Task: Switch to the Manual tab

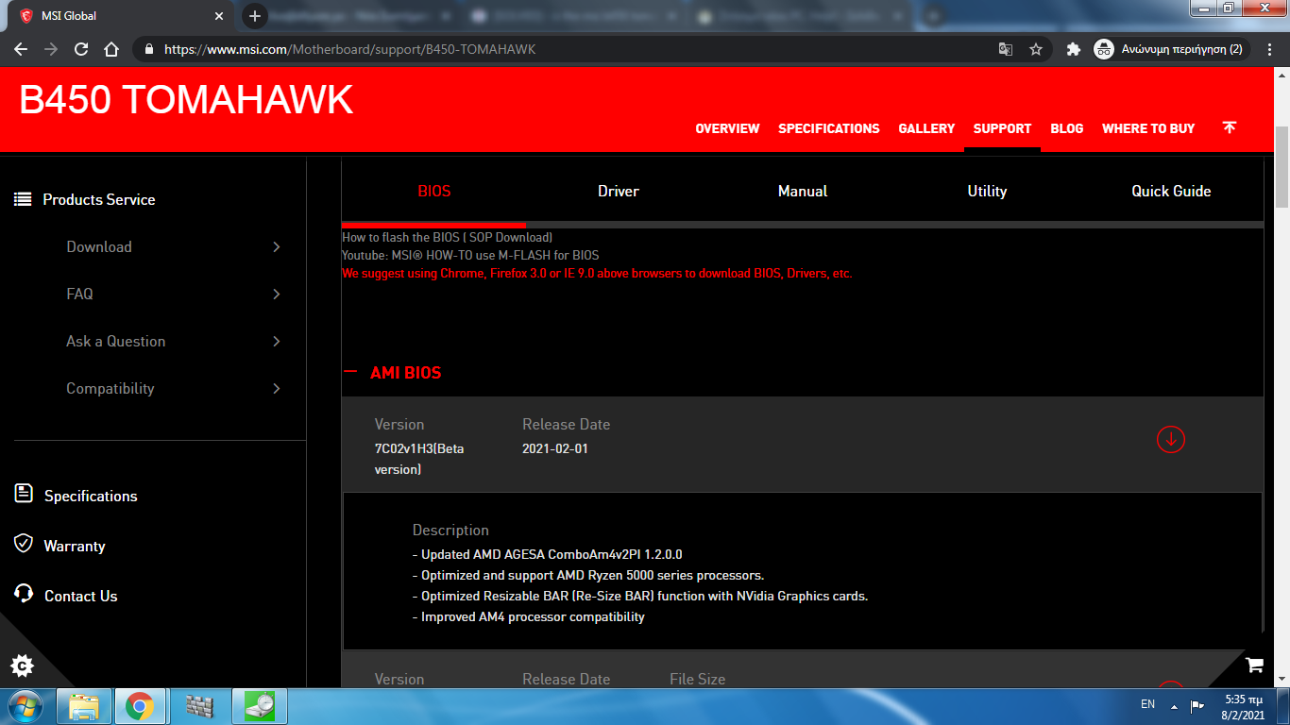Action: point(803,191)
